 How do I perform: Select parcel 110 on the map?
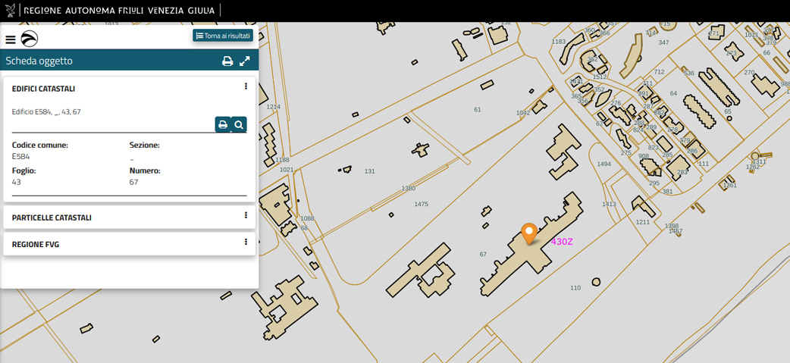point(575,288)
